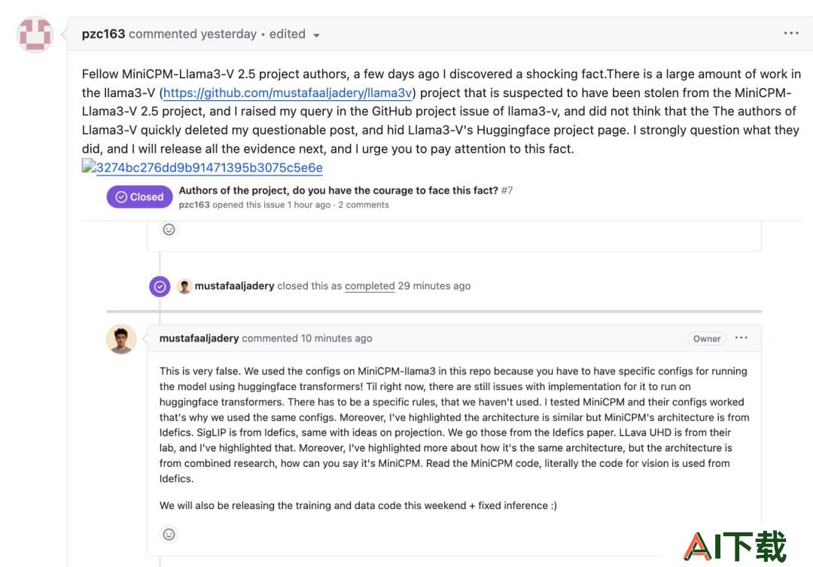Open mustafaaljadery username in the reply header
This screenshot has height=567, width=813.
pos(199,338)
